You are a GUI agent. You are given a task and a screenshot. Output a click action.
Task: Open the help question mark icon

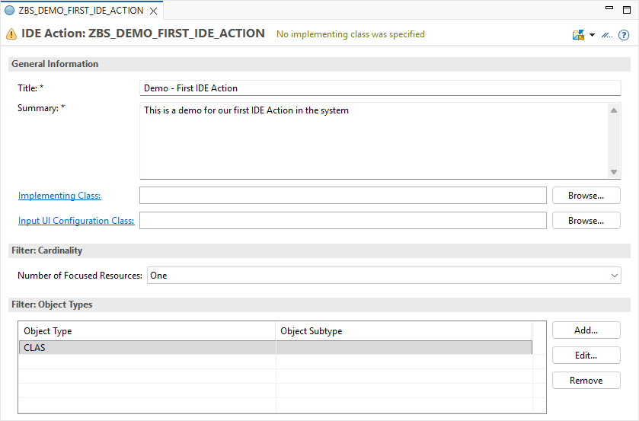pyautogui.click(x=624, y=35)
